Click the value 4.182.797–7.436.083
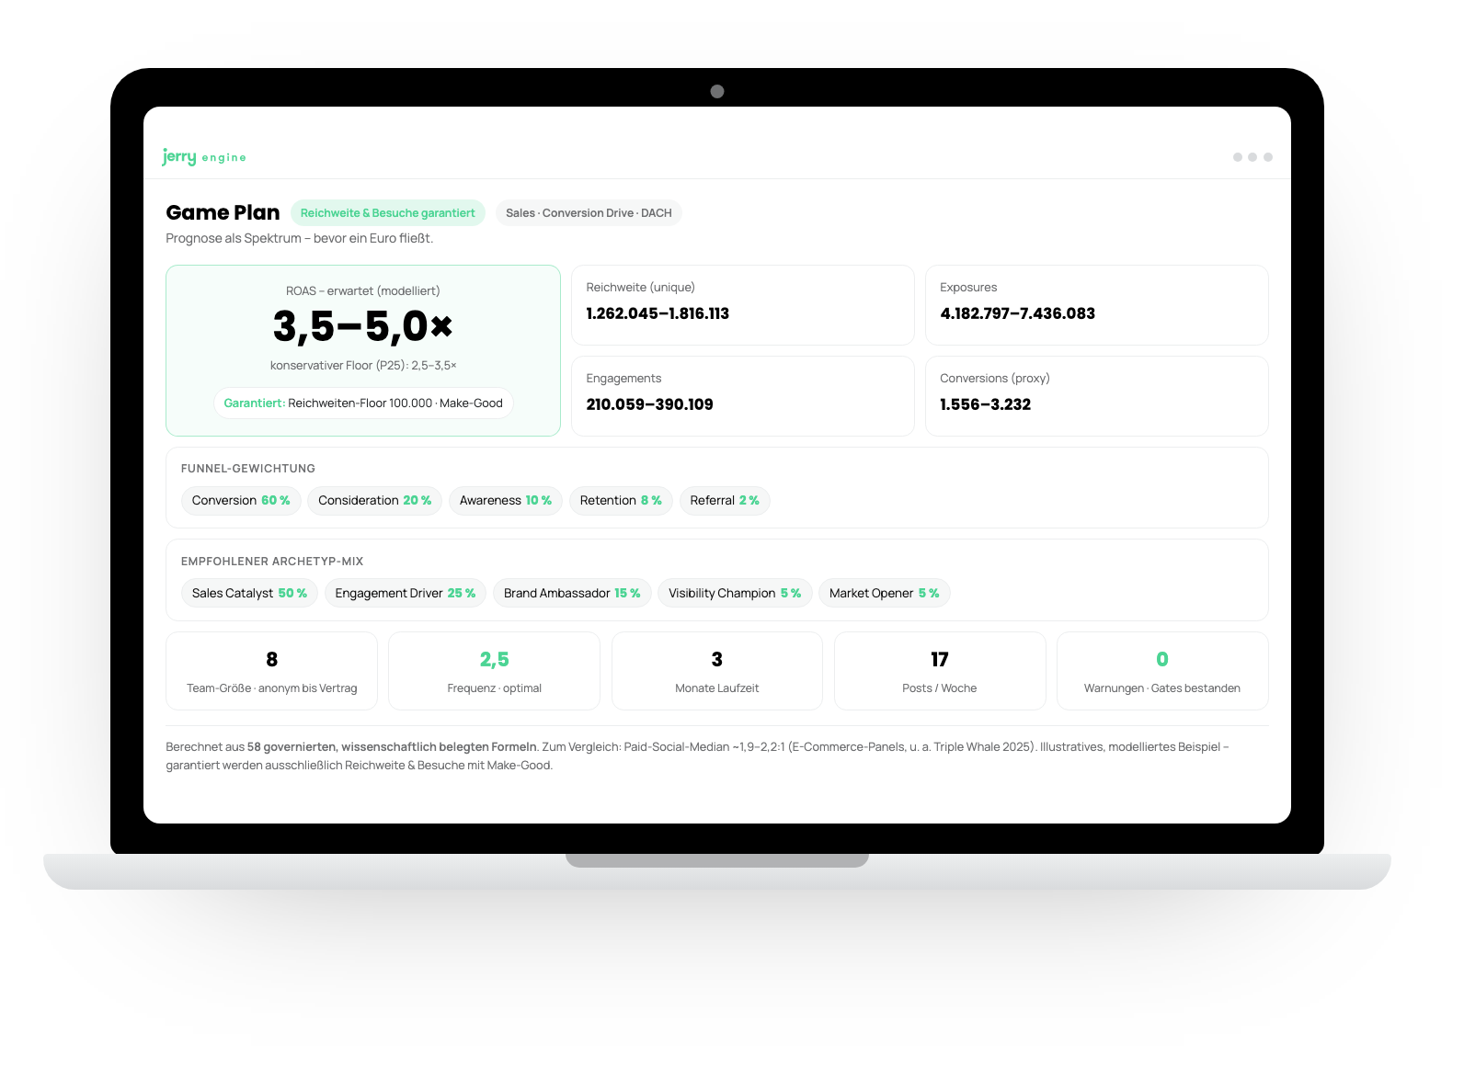The image size is (1464, 1068). pos(1017,313)
